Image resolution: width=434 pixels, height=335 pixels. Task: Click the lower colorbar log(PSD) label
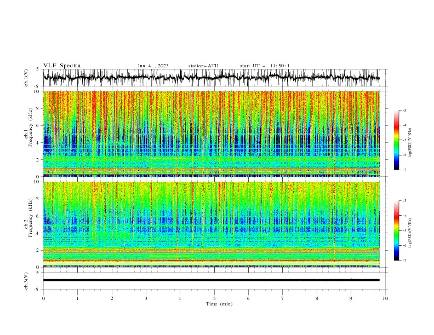pyautogui.click(x=410, y=233)
